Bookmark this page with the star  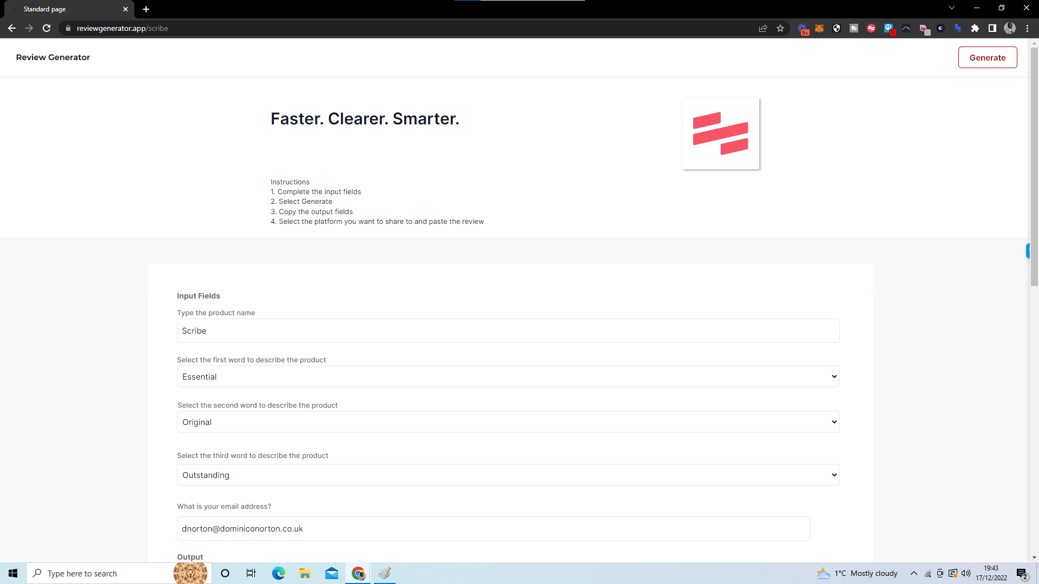click(x=780, y=28)
